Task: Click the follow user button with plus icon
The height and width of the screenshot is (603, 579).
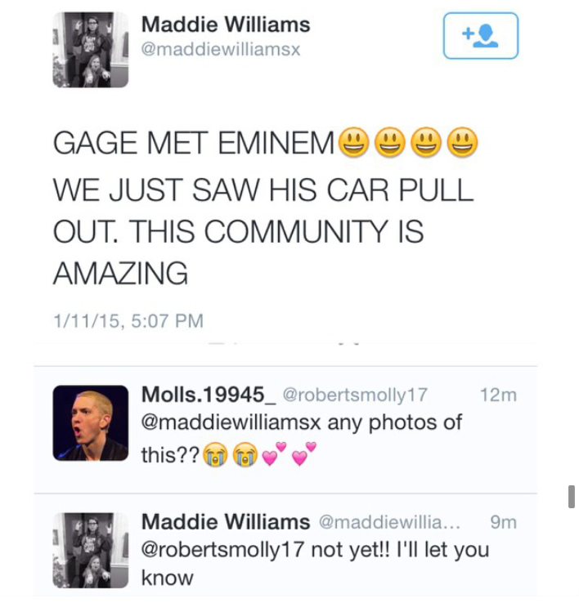Action: click(x=480, y=36)
